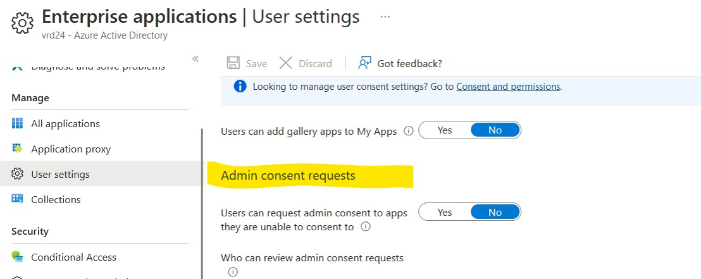Open Consent and permissions link

coord(508,87)
